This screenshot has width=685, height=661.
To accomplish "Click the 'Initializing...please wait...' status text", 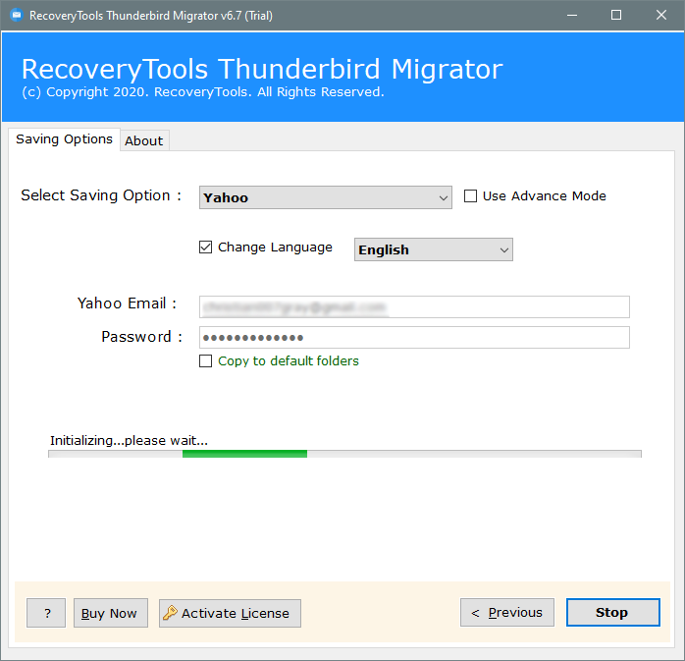I will pos(129,440).
